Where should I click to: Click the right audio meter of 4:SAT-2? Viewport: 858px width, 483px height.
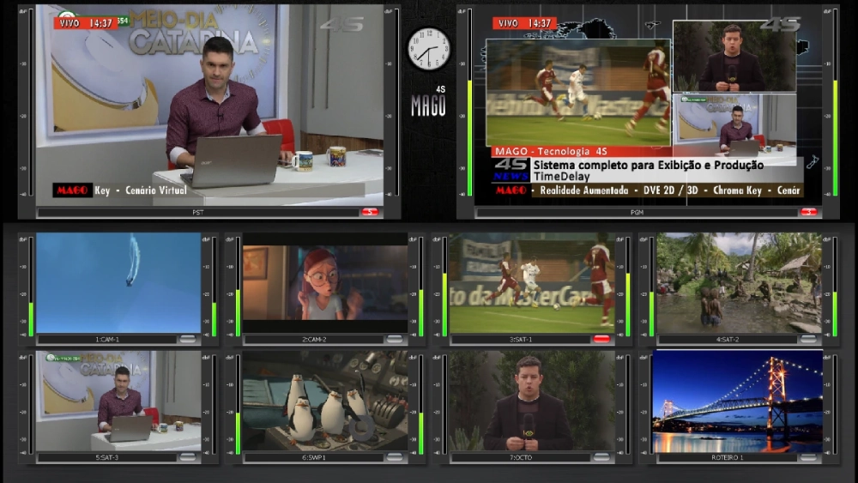835,287
